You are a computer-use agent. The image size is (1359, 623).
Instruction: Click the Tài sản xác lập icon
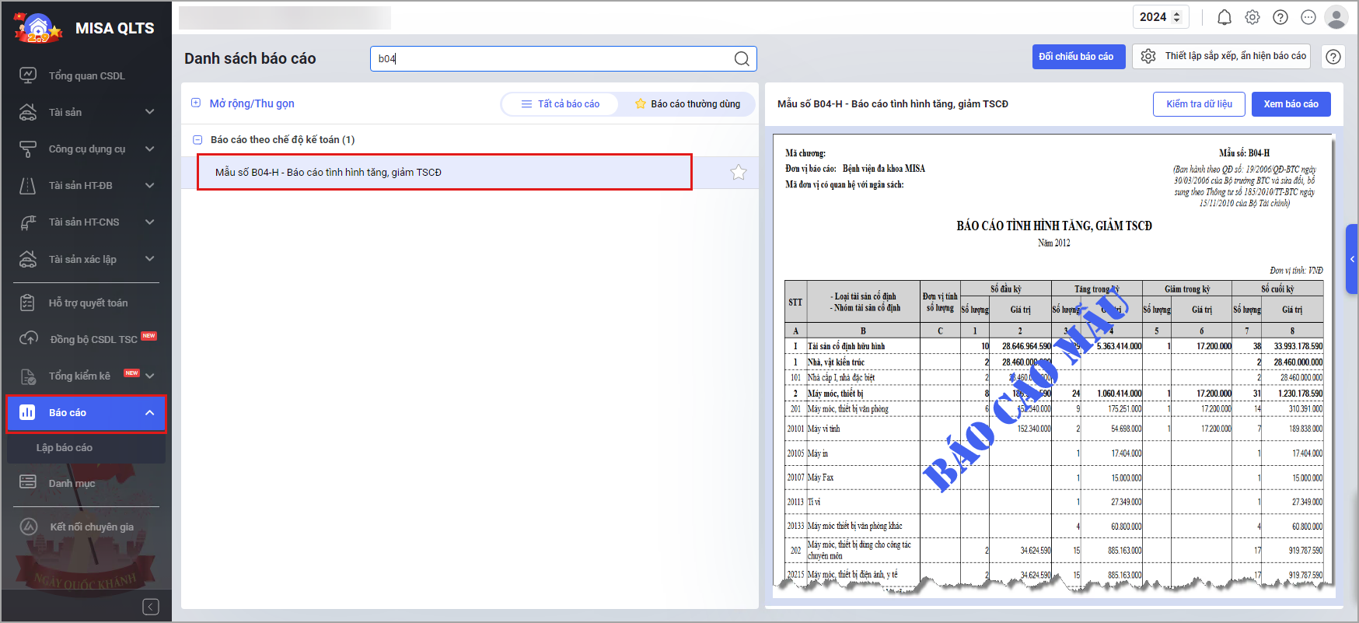coord(28,259)
